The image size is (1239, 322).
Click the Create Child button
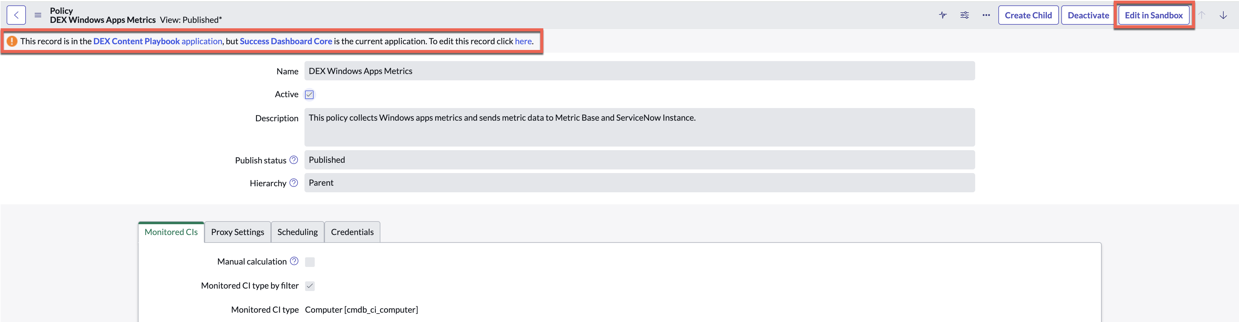click(1028, 15)
